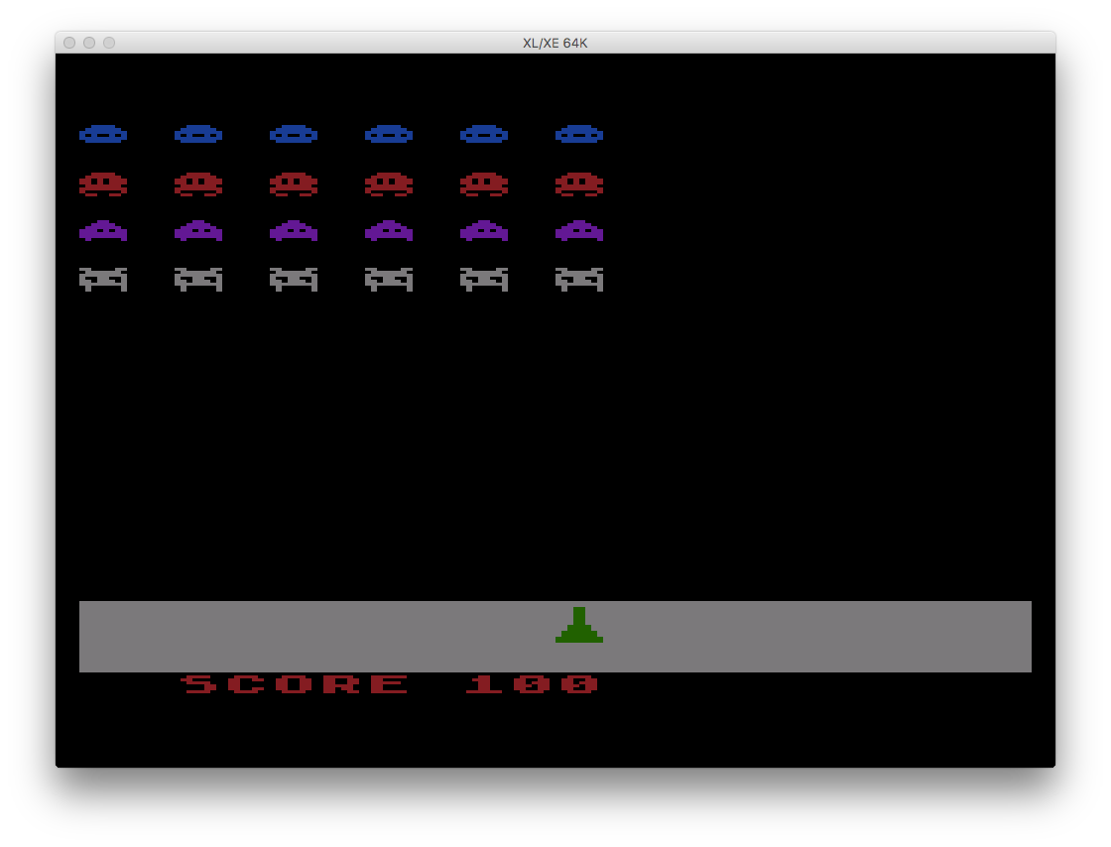Click the first purple invader from left

103,231
